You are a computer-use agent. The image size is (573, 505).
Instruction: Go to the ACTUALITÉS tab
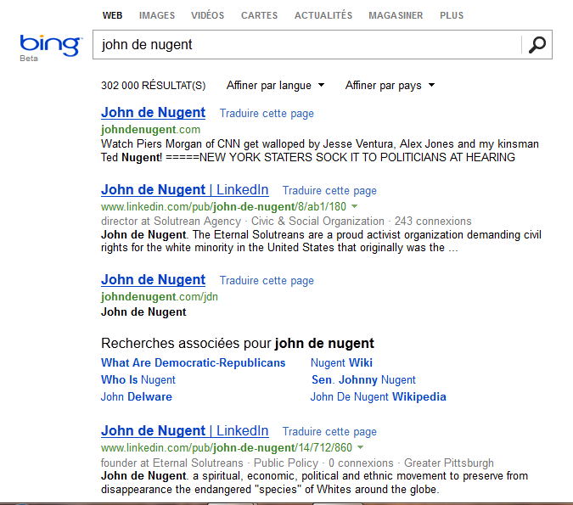(x=323, y=15)
